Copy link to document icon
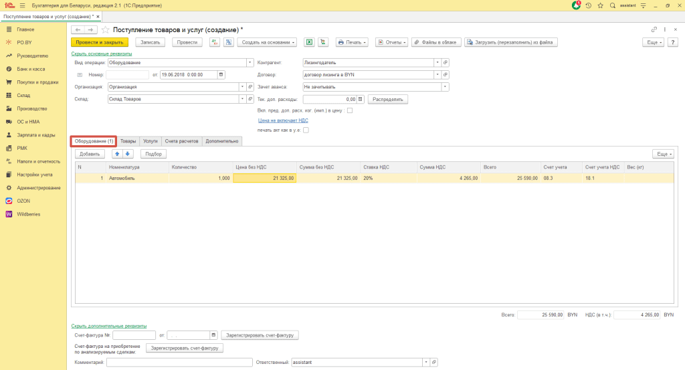 654,29
